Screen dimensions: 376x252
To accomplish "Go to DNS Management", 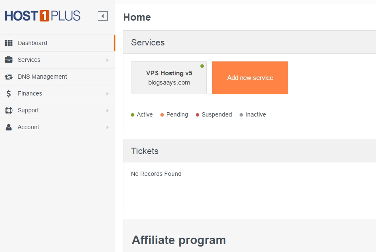I will coord(58,77).
